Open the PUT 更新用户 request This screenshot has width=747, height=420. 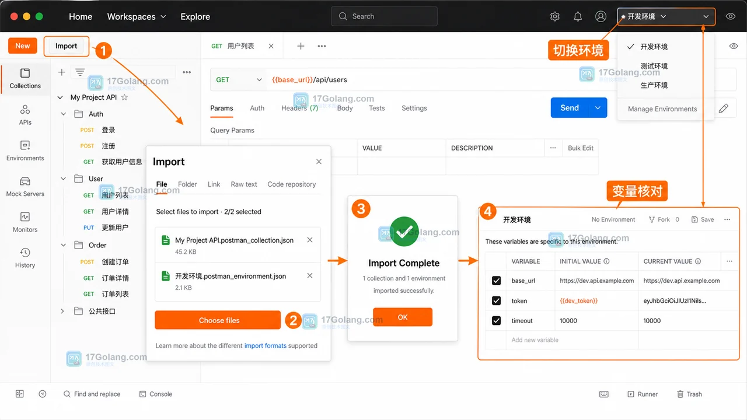click(x=114, y=228)
